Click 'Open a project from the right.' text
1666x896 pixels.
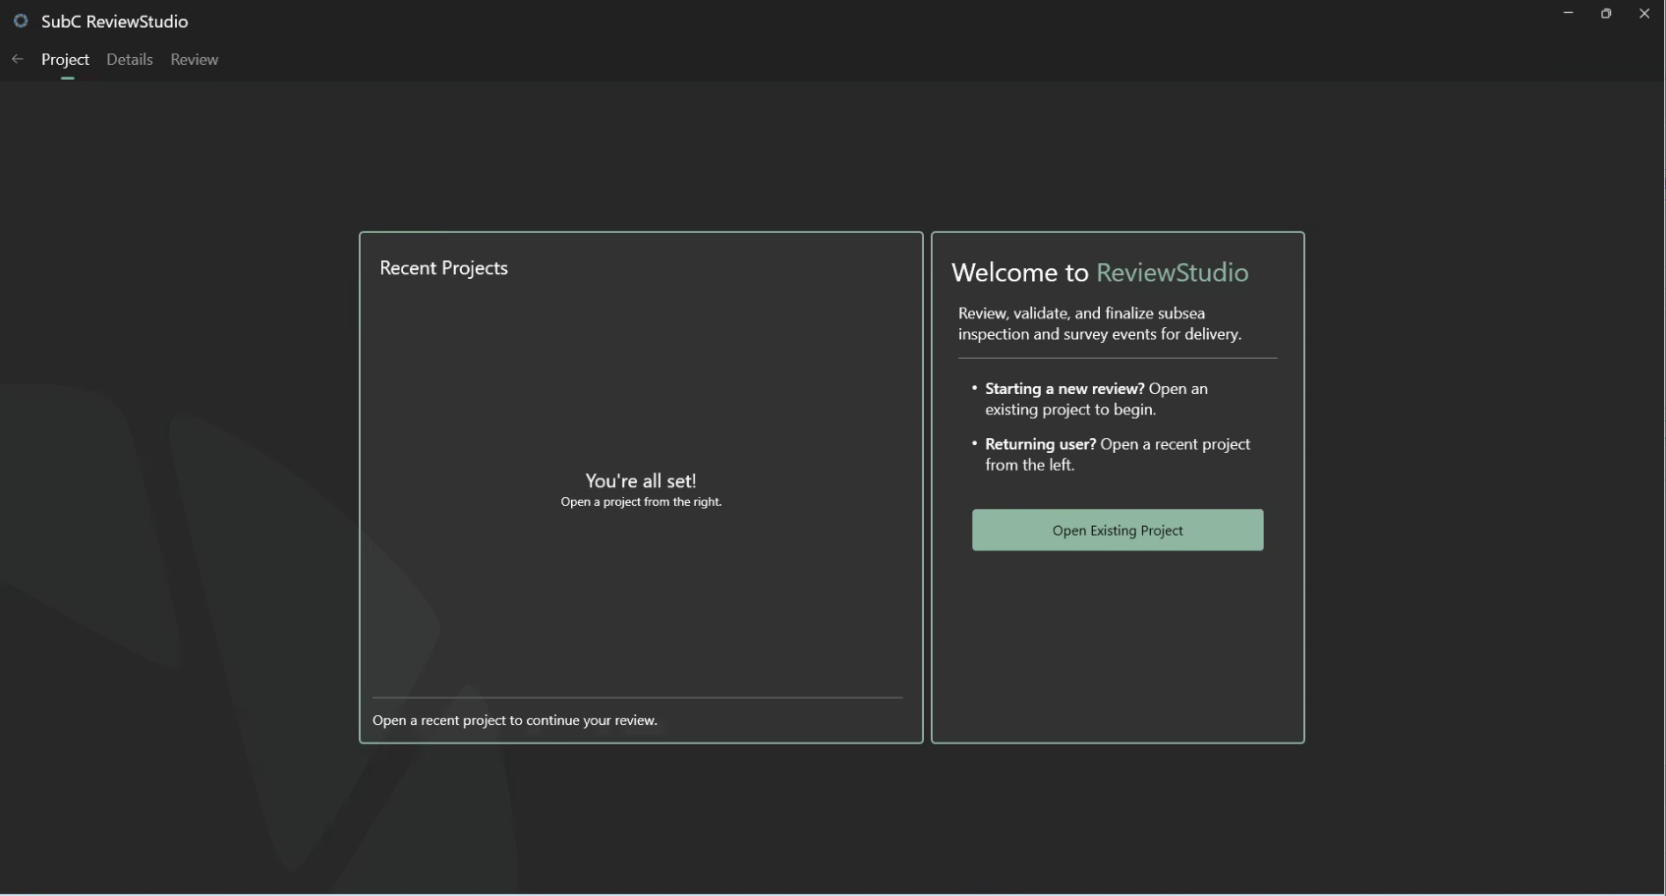tap(641, 502)
